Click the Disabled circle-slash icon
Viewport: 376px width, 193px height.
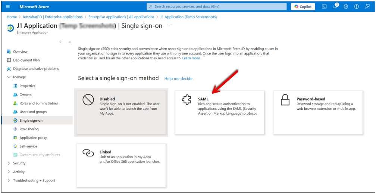coord(88,100)
